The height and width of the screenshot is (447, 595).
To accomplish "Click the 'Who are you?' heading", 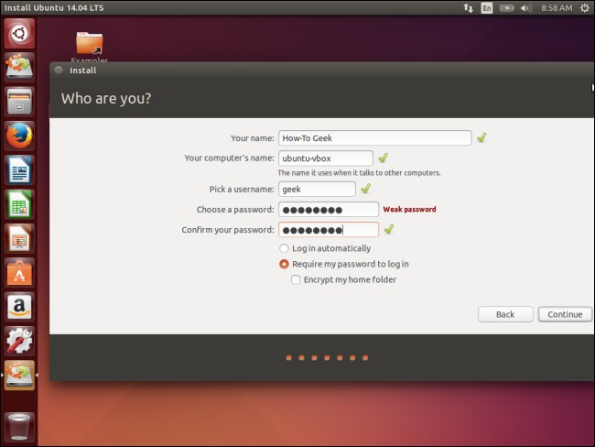I will point(106,98).
